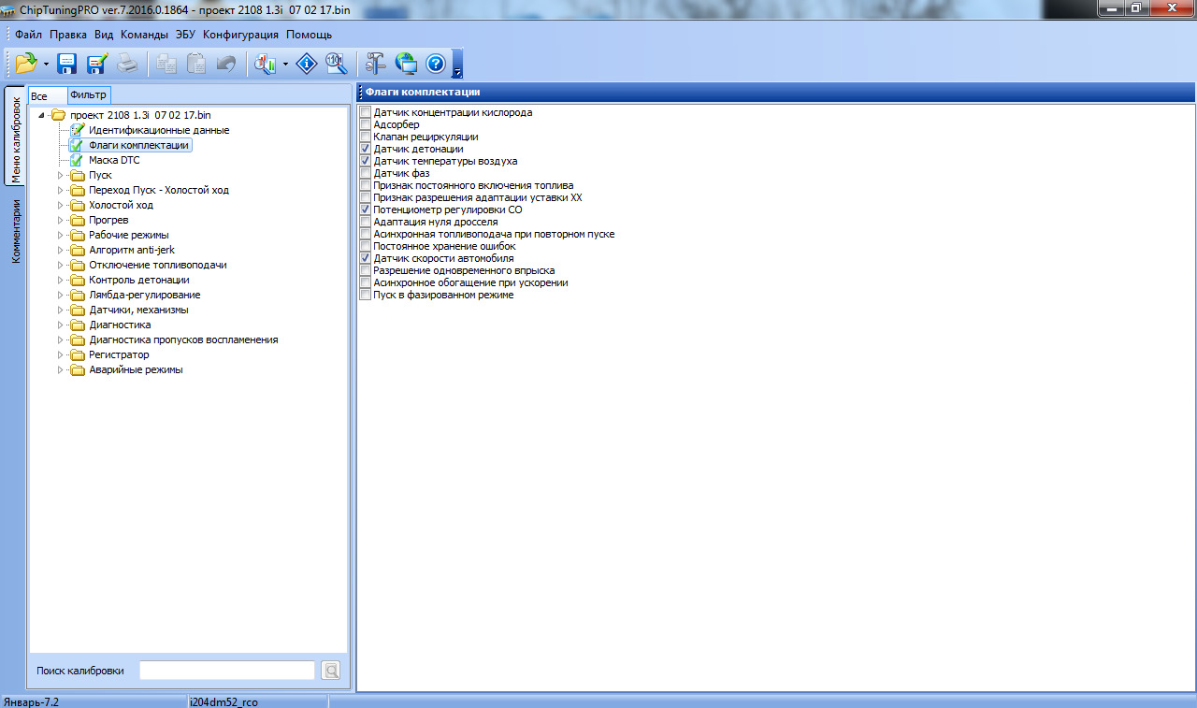Click the toolbar options overflow arrow
This screenshot has height=708, width=1197.
(x=456, y=72)
